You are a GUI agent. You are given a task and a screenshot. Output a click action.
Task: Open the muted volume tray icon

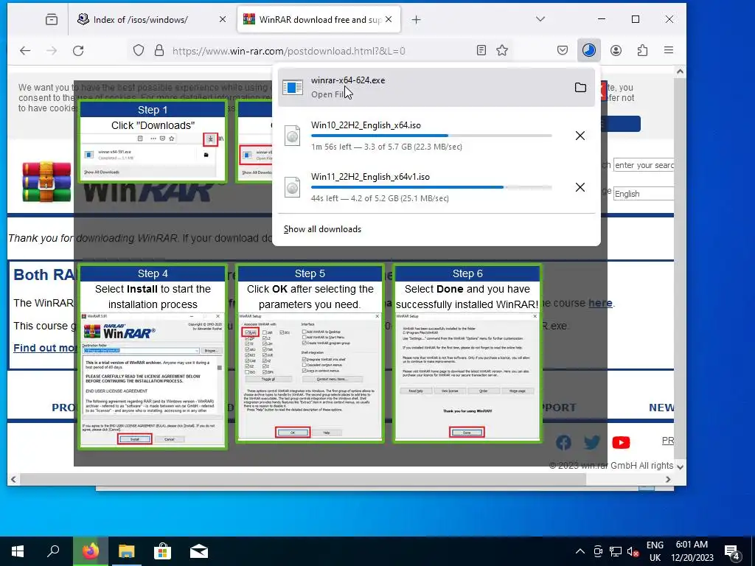click(633, 551)
